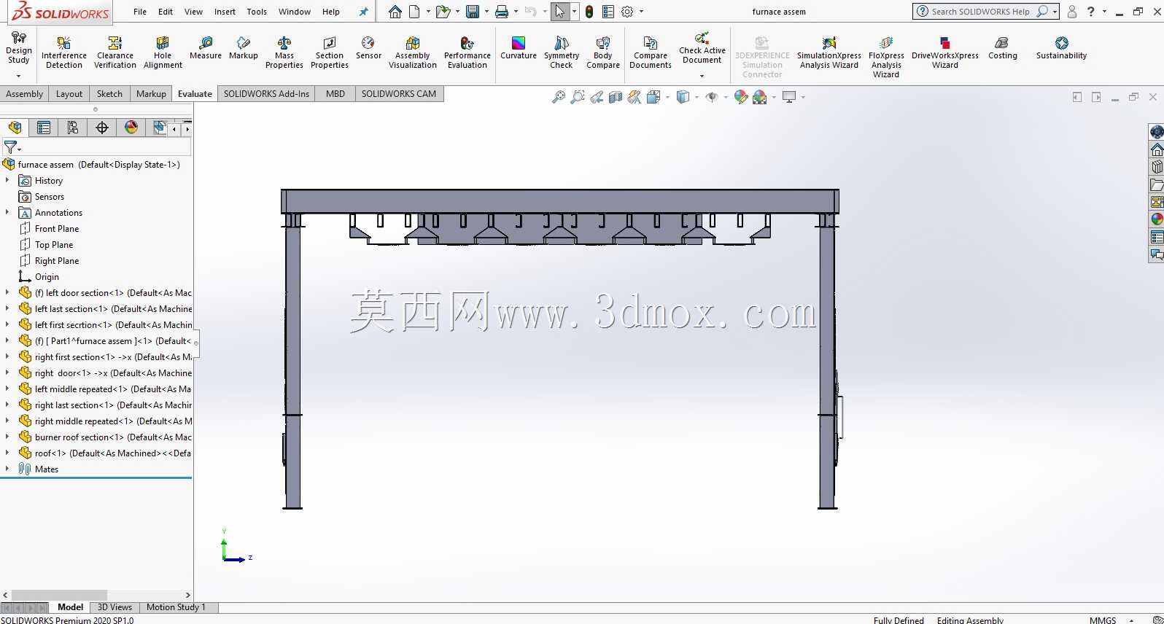Expand the Mates folder
1164x624 pixels.
[x=7, y=469]
